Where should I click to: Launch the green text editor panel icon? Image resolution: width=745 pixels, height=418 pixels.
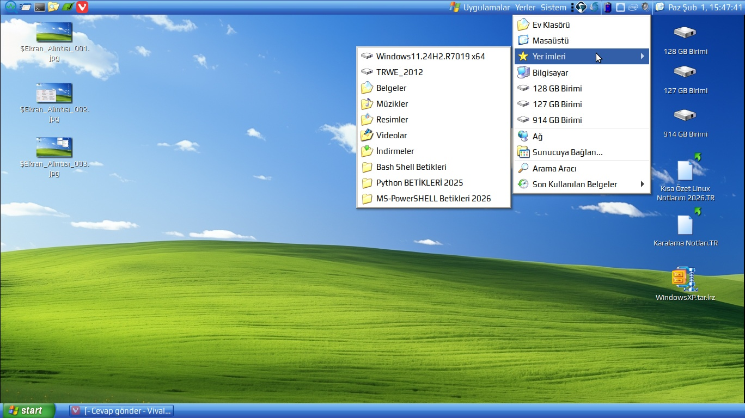pos(68,7)
